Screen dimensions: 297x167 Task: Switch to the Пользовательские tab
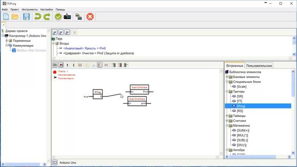pos(259,65)
